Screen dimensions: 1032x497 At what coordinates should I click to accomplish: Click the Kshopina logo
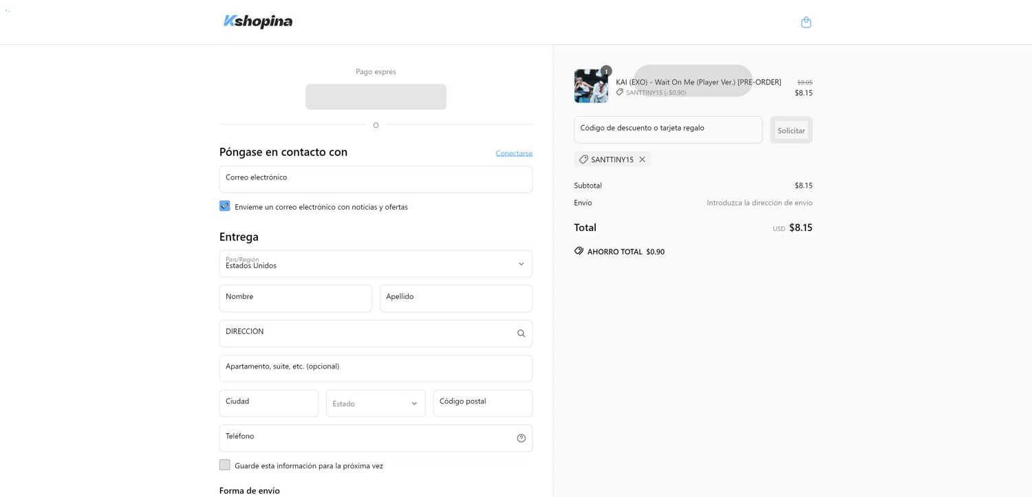click(x=258, y=21)
